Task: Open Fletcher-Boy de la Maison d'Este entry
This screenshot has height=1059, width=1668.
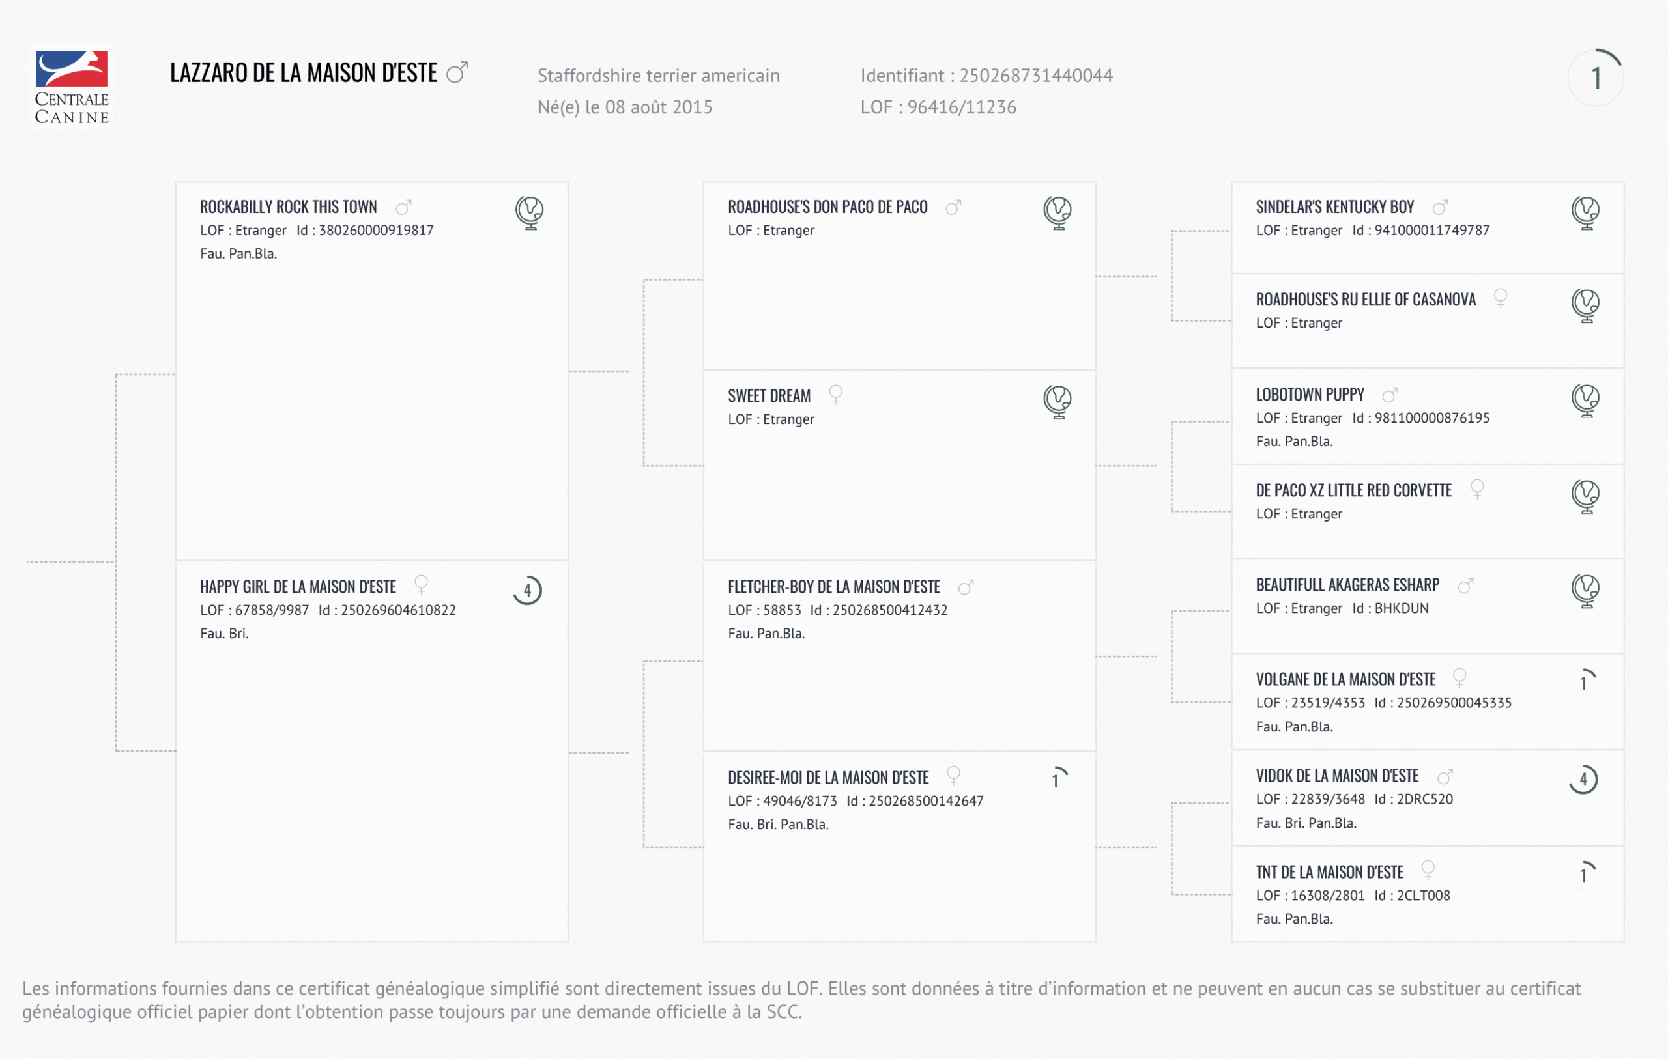Action: pyautogui.click(x=833, y=587)
